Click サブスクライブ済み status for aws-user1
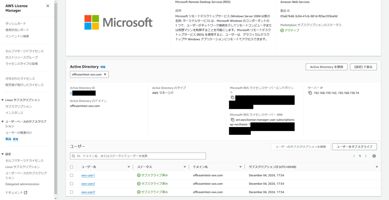389x200 pixels. coord(152,175)
